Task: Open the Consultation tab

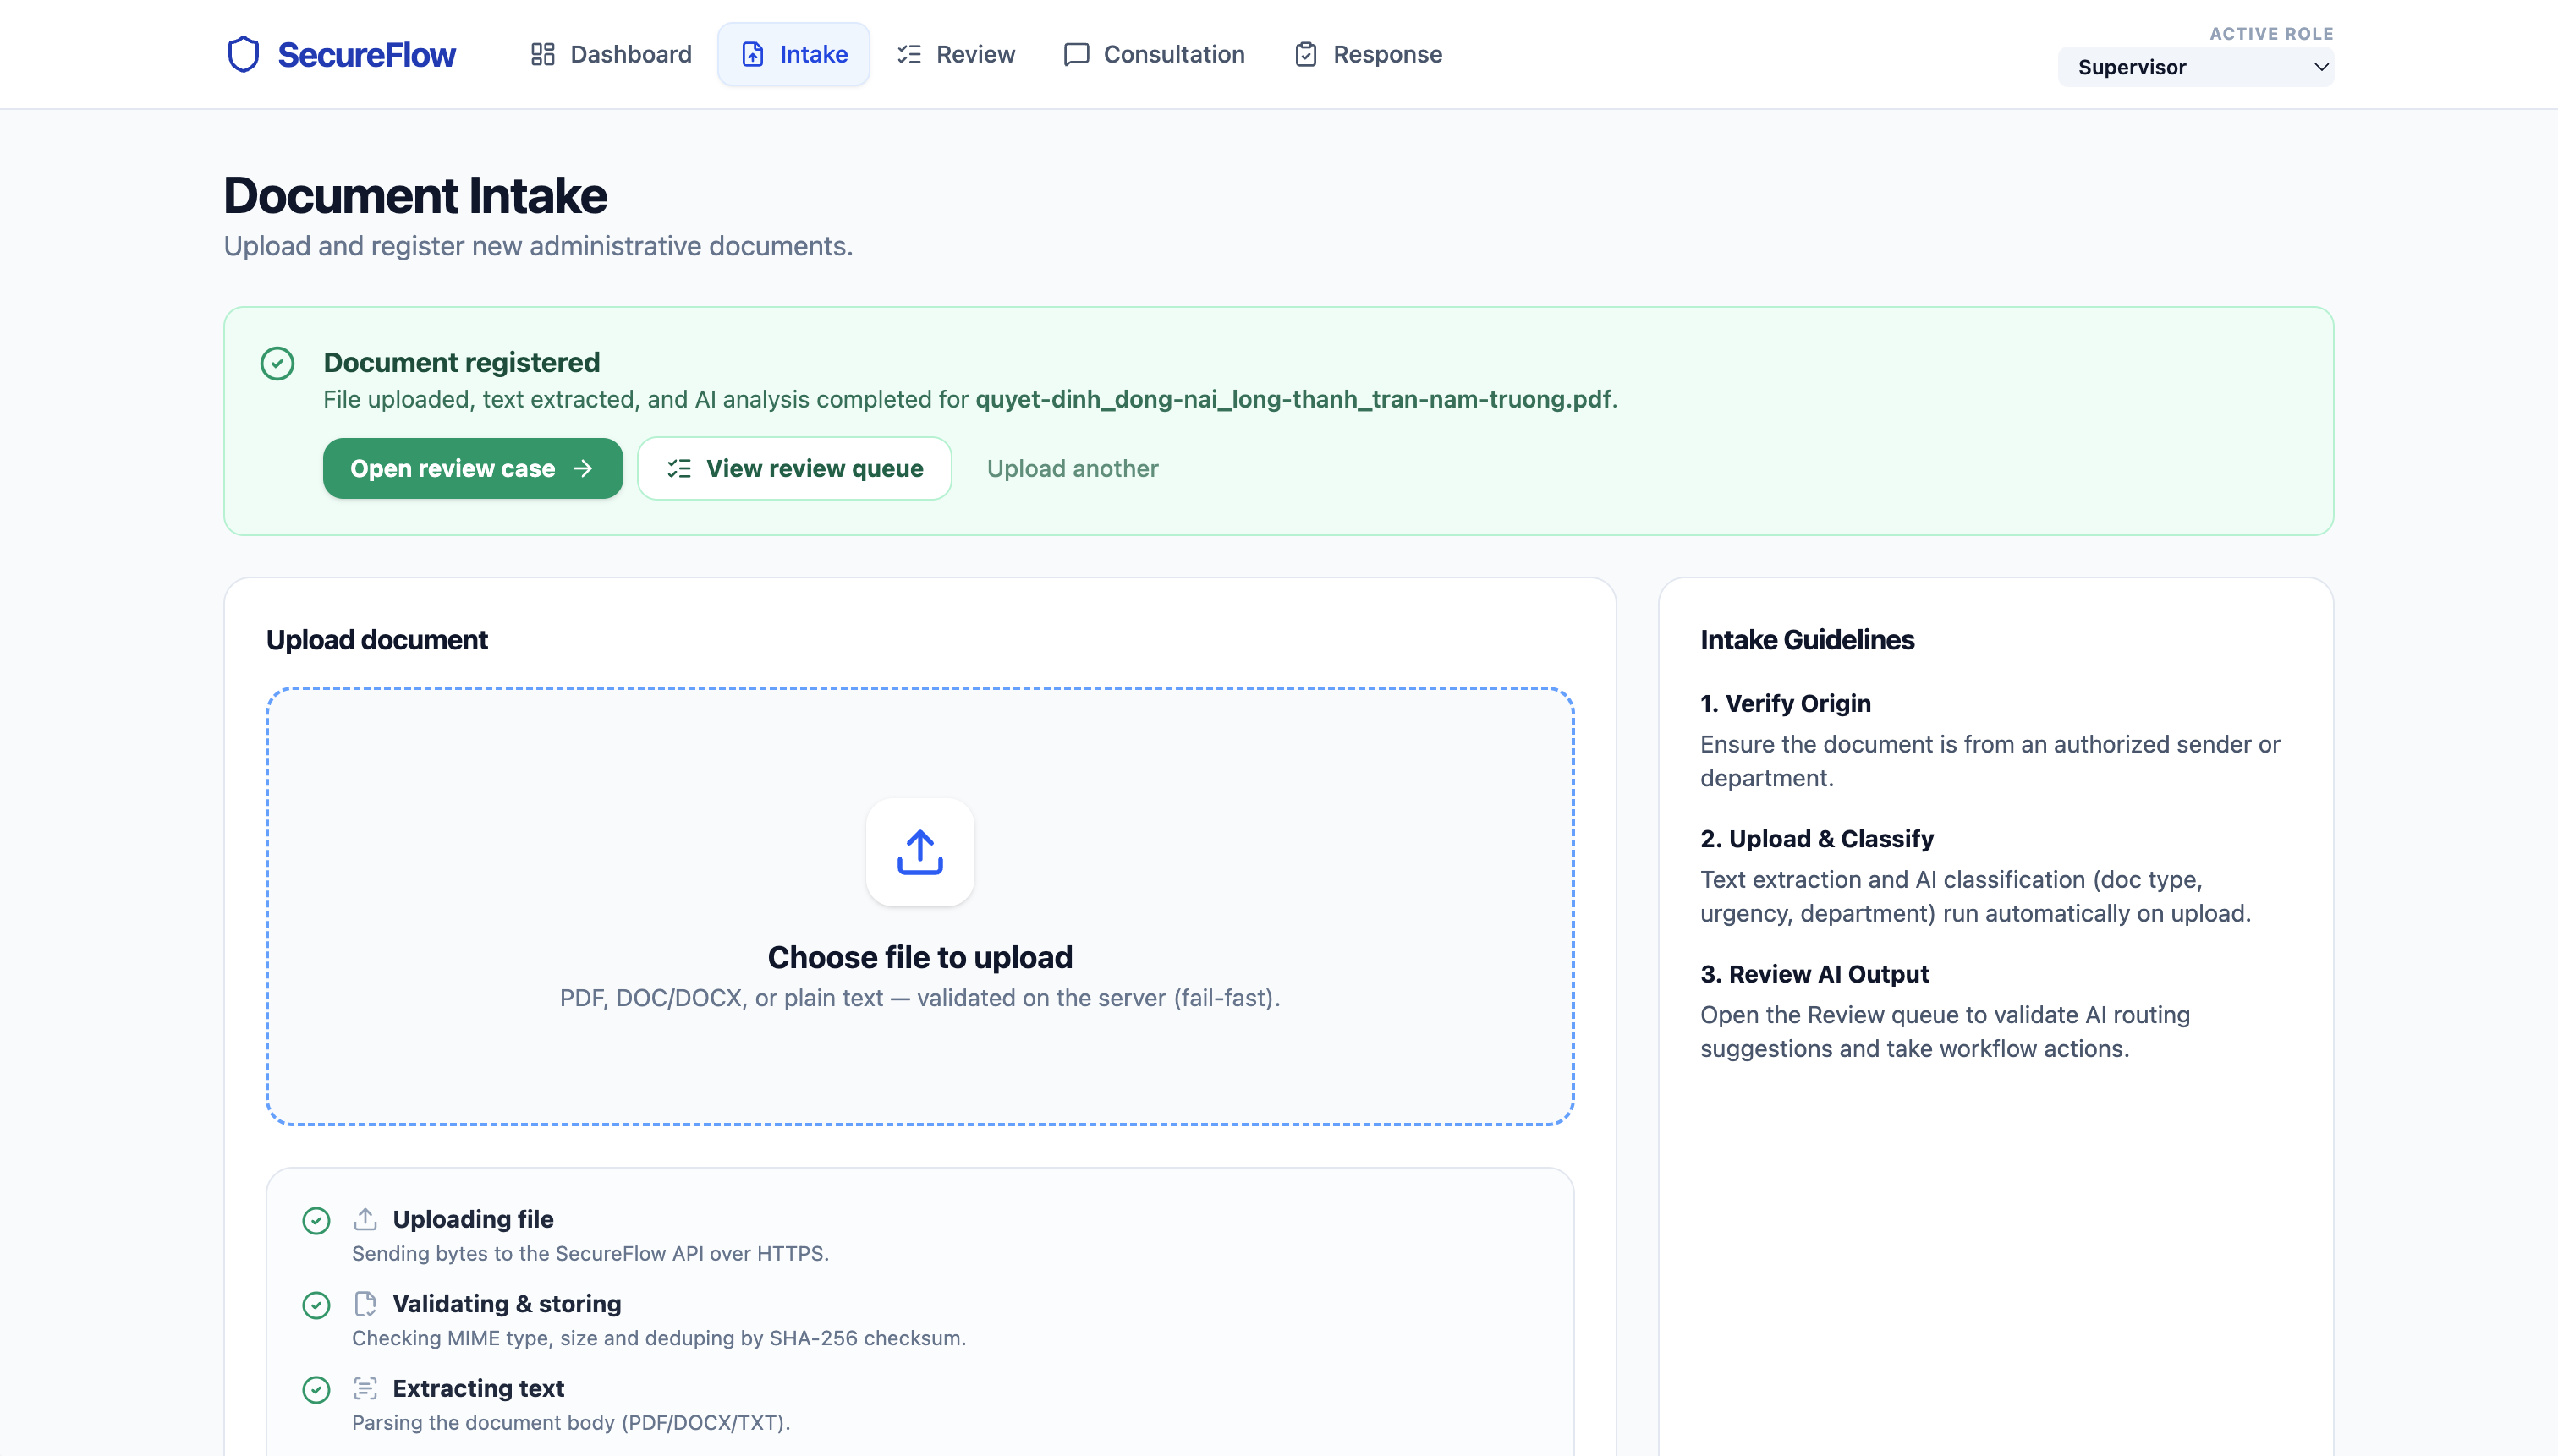Action: click(1154, 54)
